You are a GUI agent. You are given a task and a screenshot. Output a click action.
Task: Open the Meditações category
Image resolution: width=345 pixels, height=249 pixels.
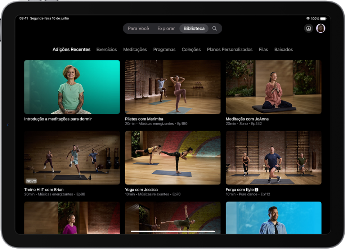point(135,49)
